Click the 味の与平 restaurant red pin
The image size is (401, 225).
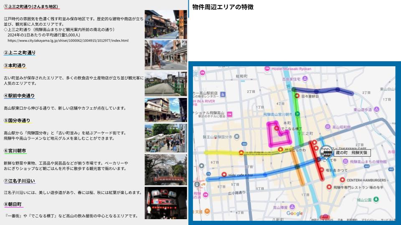(329, 187)
